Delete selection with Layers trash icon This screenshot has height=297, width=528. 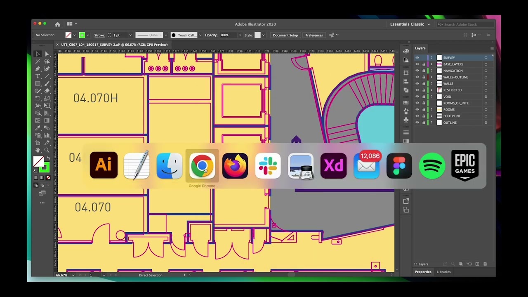point(485,264)
